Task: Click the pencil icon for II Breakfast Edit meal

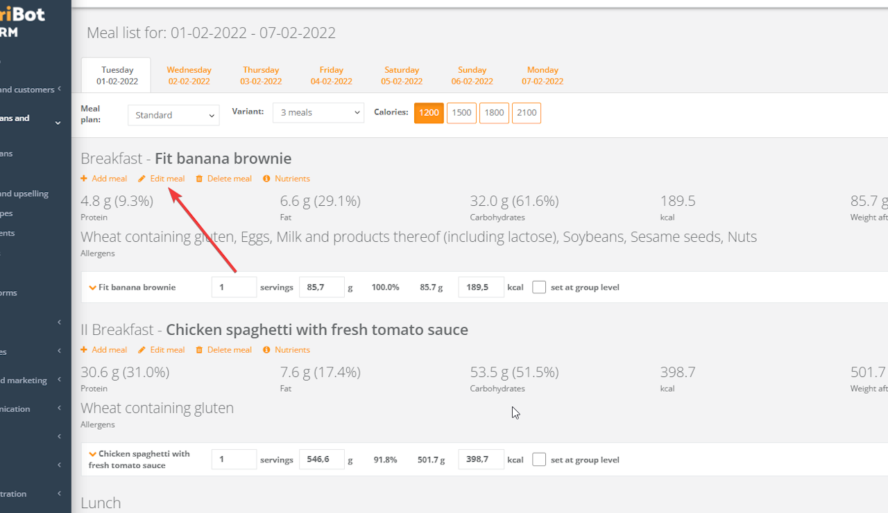Action: (142, 350)
